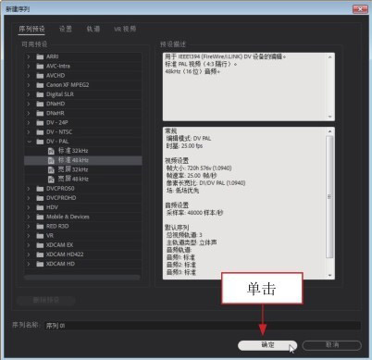The image size is (372, 360).
Task: Click the 宽屏 32kHz preset file icon
Action: (51, 169)
